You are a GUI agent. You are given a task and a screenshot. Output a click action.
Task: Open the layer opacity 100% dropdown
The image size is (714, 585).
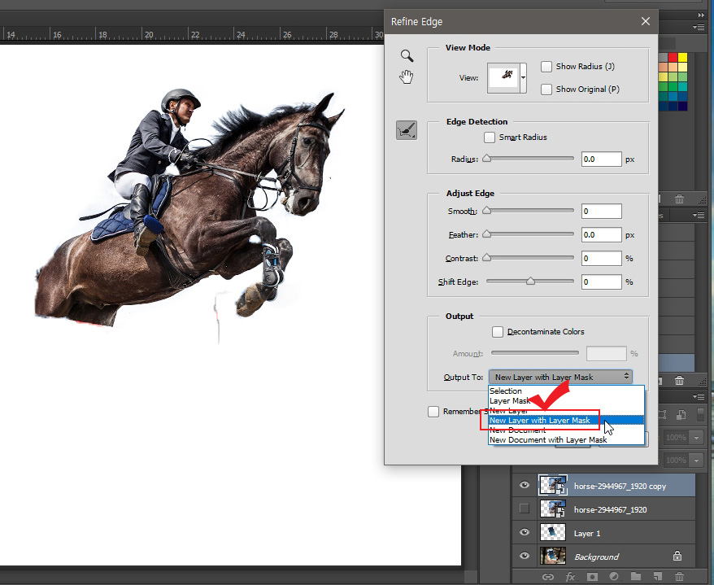(696, 437)
